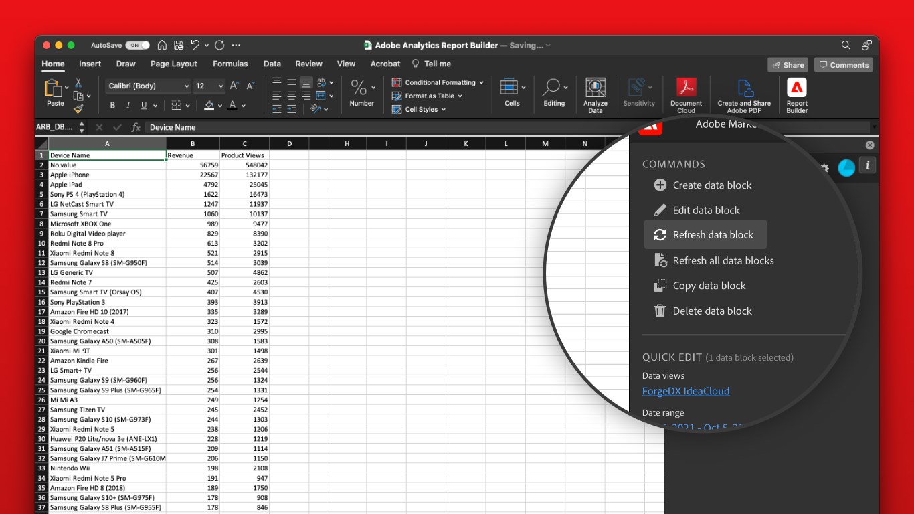
Task: Click the Share button
Action: pyautogui.click(x=788, y=65)
